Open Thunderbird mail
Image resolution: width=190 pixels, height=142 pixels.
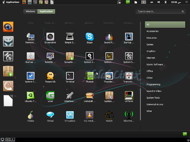tap(109, 77)
